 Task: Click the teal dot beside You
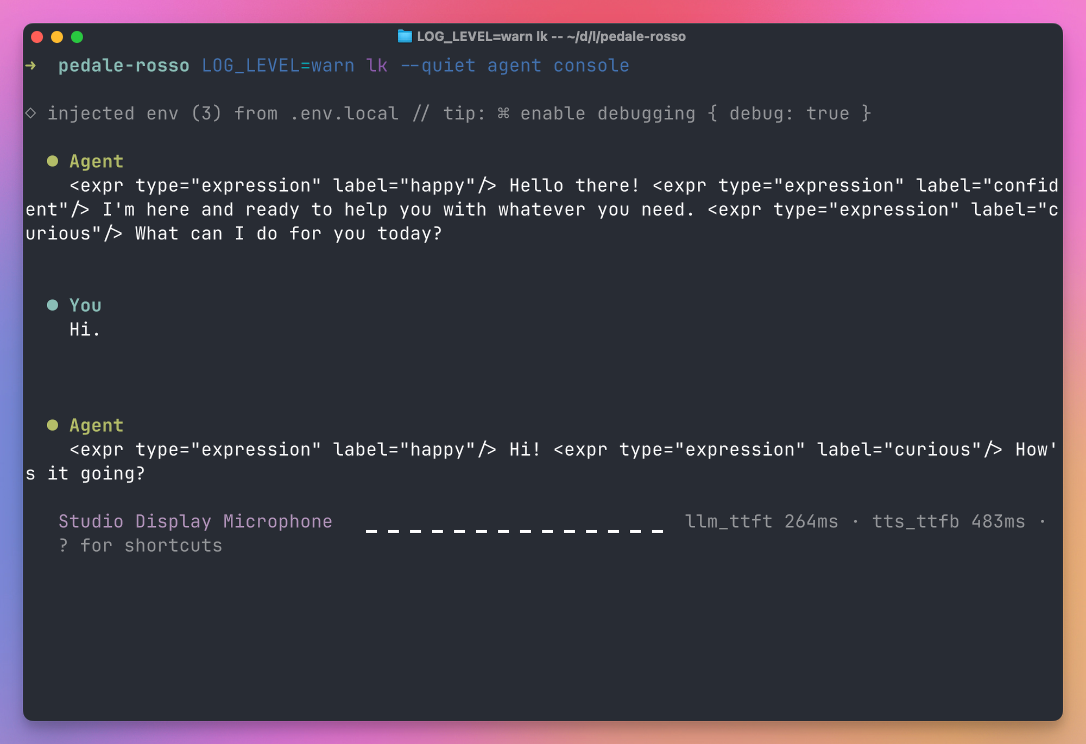click(53, 305)
